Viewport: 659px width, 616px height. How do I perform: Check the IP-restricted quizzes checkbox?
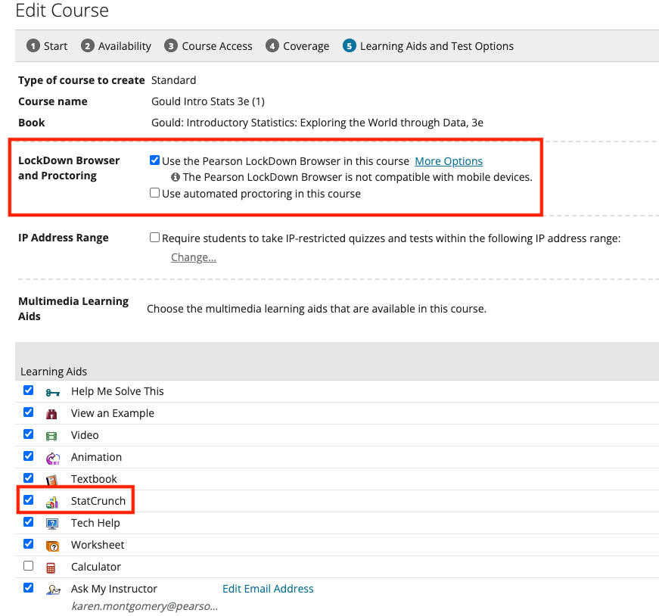[x=155, y=238]
